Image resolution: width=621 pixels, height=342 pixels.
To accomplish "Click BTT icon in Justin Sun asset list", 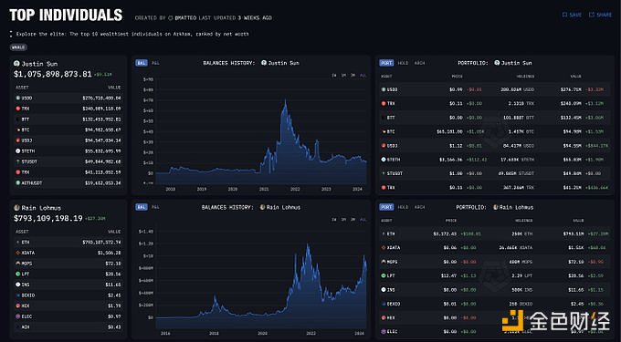I will 18,119.
